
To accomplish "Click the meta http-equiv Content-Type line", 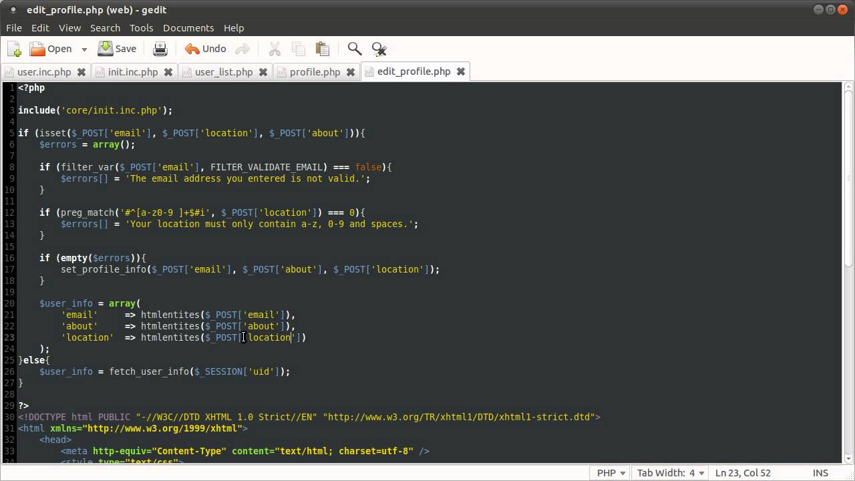I will pyautogui.click(x=245, y=451).
